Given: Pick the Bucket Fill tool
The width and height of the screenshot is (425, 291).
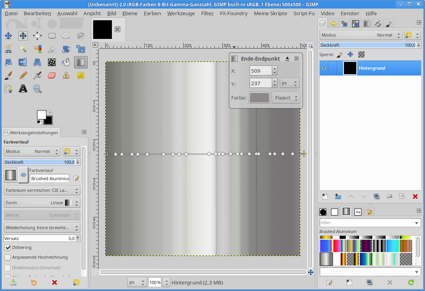Looking at the screenshot, I should [66, 62].
